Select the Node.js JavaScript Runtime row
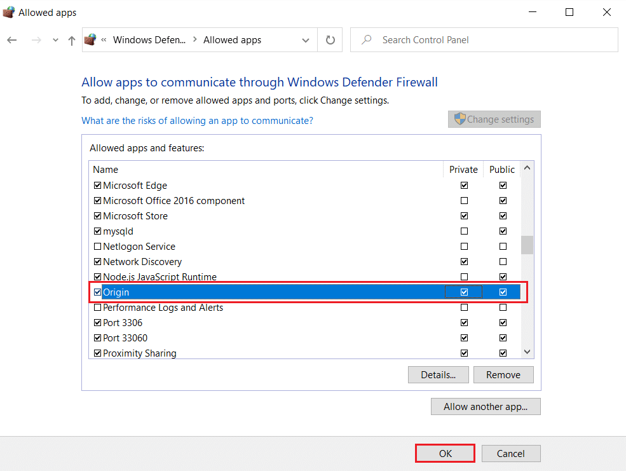This screenshot has width=626, height=471. pos(304,276)
